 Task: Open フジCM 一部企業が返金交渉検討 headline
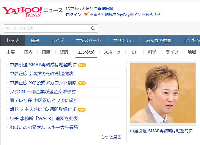point(43,91)
